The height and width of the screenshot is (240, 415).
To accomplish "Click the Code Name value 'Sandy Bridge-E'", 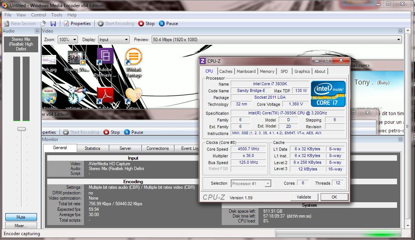I will (x=251, y=90).
